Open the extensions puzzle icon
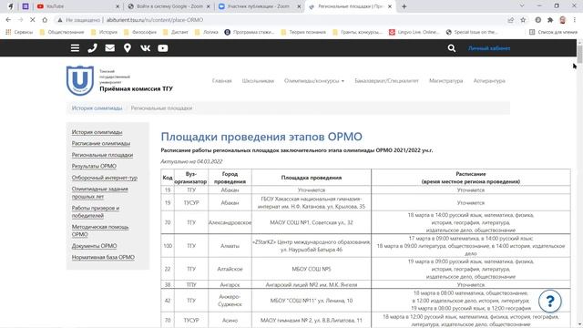Screen dimensions: 583x328 [x=550, y=20]
